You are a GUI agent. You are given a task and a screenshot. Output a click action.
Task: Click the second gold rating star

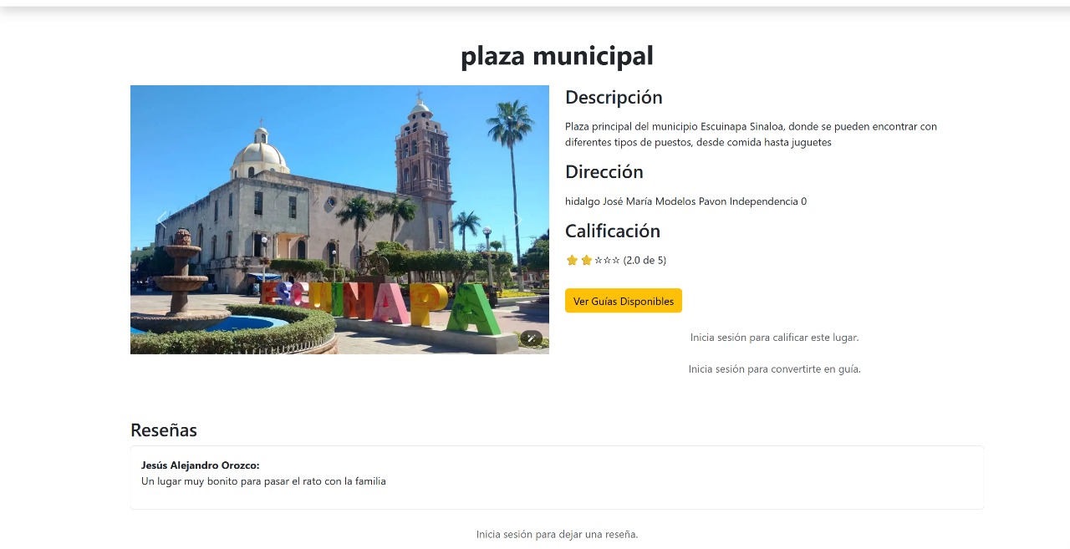(587, 261)
